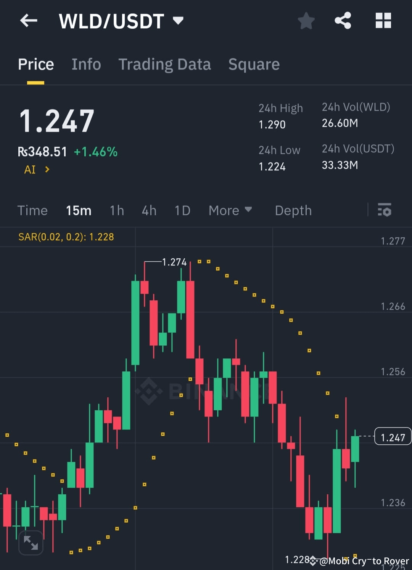412x570 pixels.
Task: Switch chart interval to 1D
Action: (x=182, y=211)
